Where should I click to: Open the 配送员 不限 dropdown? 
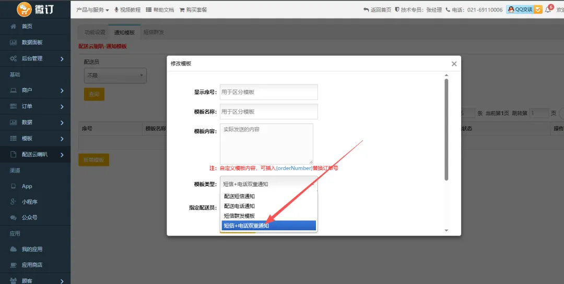coord(115,76)
